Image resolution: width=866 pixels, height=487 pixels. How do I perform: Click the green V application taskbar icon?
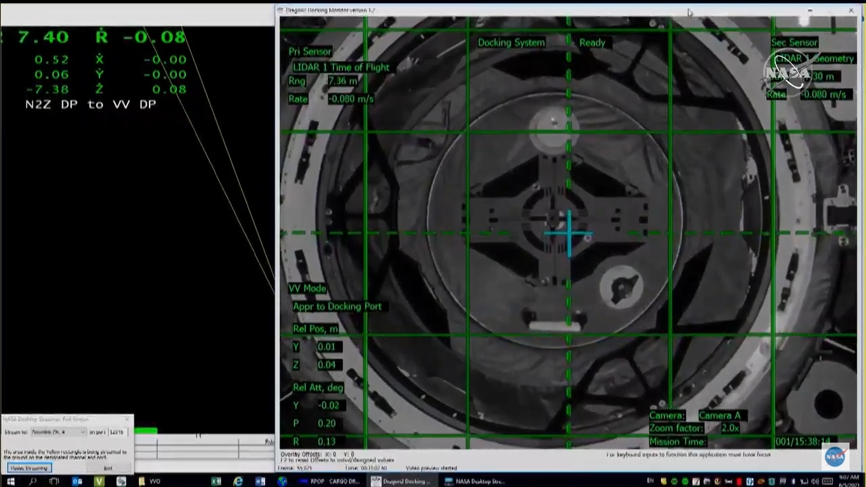click(99, 481)
